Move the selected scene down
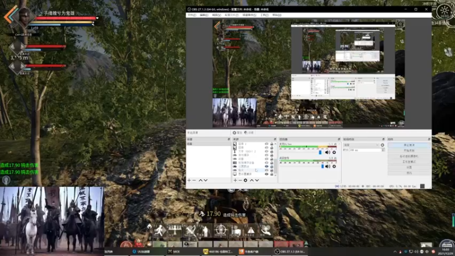The height and width of the screenshot is (256, 455). click(x=205, y=180)
